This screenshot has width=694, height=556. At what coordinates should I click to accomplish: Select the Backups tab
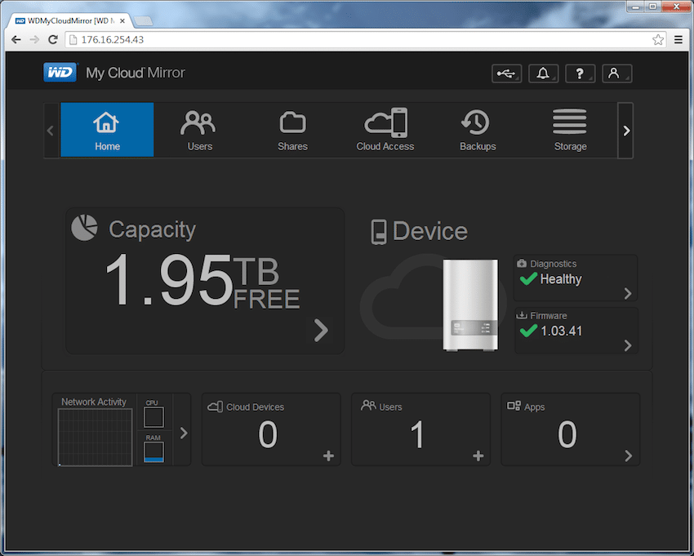(478, 130)
